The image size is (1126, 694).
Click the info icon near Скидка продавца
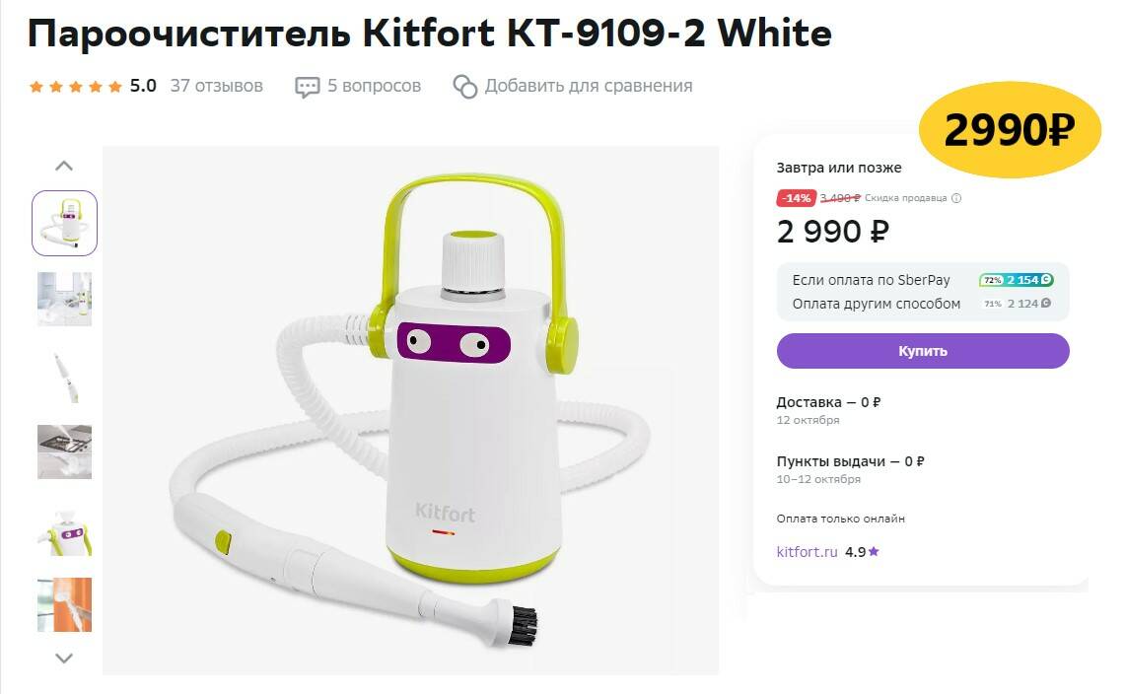point(955,198)
